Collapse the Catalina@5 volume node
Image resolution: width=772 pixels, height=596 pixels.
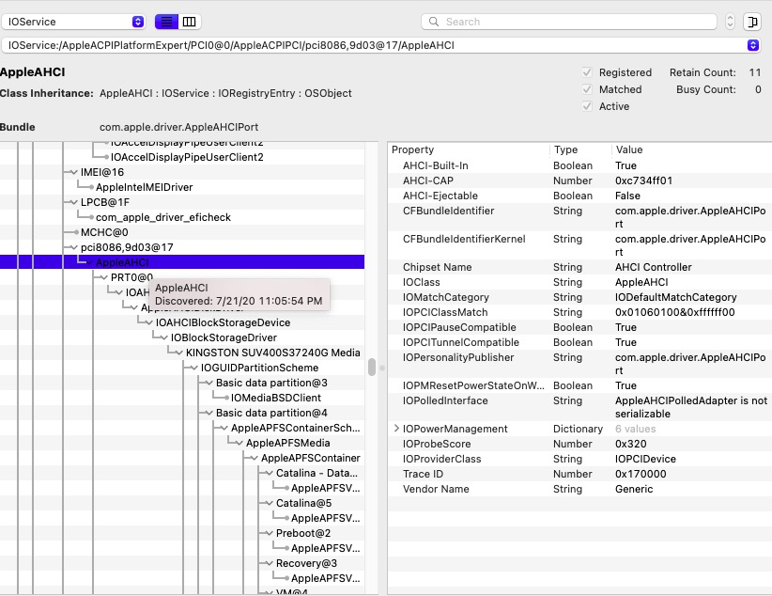point(269,503)
